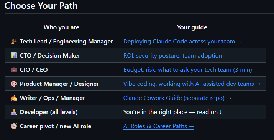This screenshot has width=274, height=140.
Task: Visit the Claude Cowork Guide separate repo link
Action: click(177, 98)
